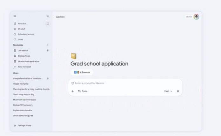Open the Fast model selector dropdown
Screen dimensions: 221x136
(x=168, y=91)
